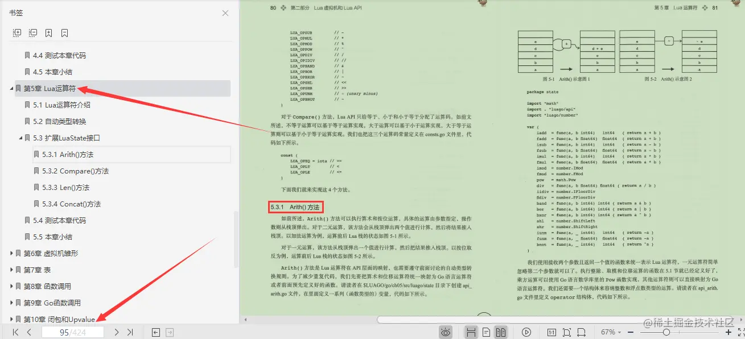Click the back navigation history arrow
The width and height of the screenshot is (745, 339).
pyautogui.click(x=155, y=332)
